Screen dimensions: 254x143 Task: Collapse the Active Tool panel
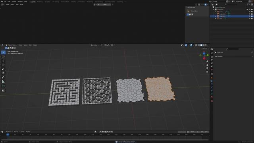point(187,8)
